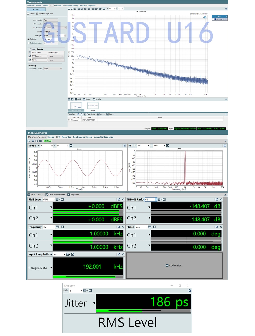Select the FFT Spectrum thumbnail
Viewport: 255px width, 336px height.
point(76,107)
